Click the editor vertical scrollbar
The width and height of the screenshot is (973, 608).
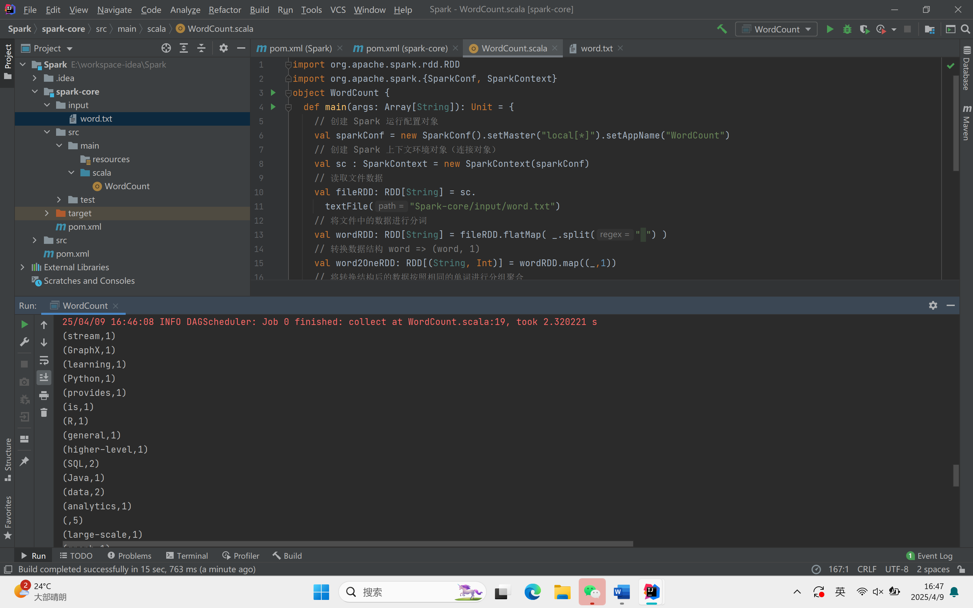(x=956, y=123)
